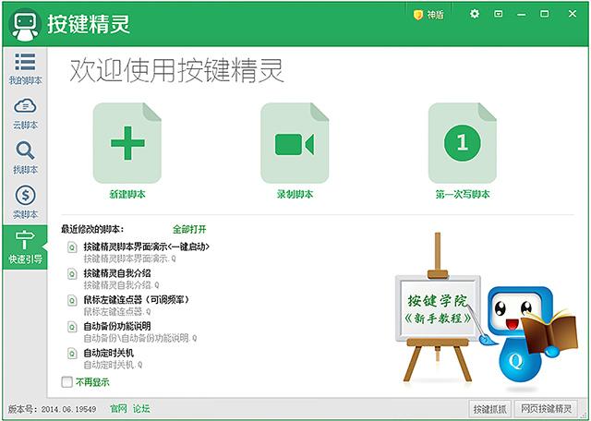The image size is (591, 421).
Task: Select the 快速引导 signpost tab
Action: 25,247
